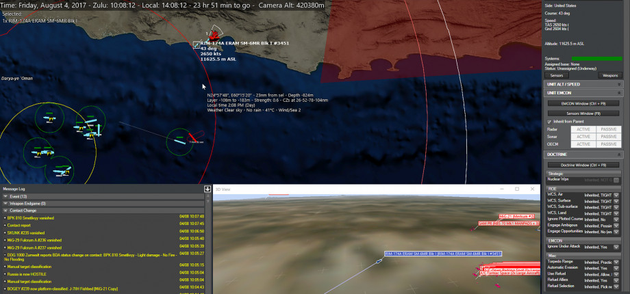This screenshot has width=630, height=294.
Task: Minimize the 3D View window
Action: pos(502,189)
